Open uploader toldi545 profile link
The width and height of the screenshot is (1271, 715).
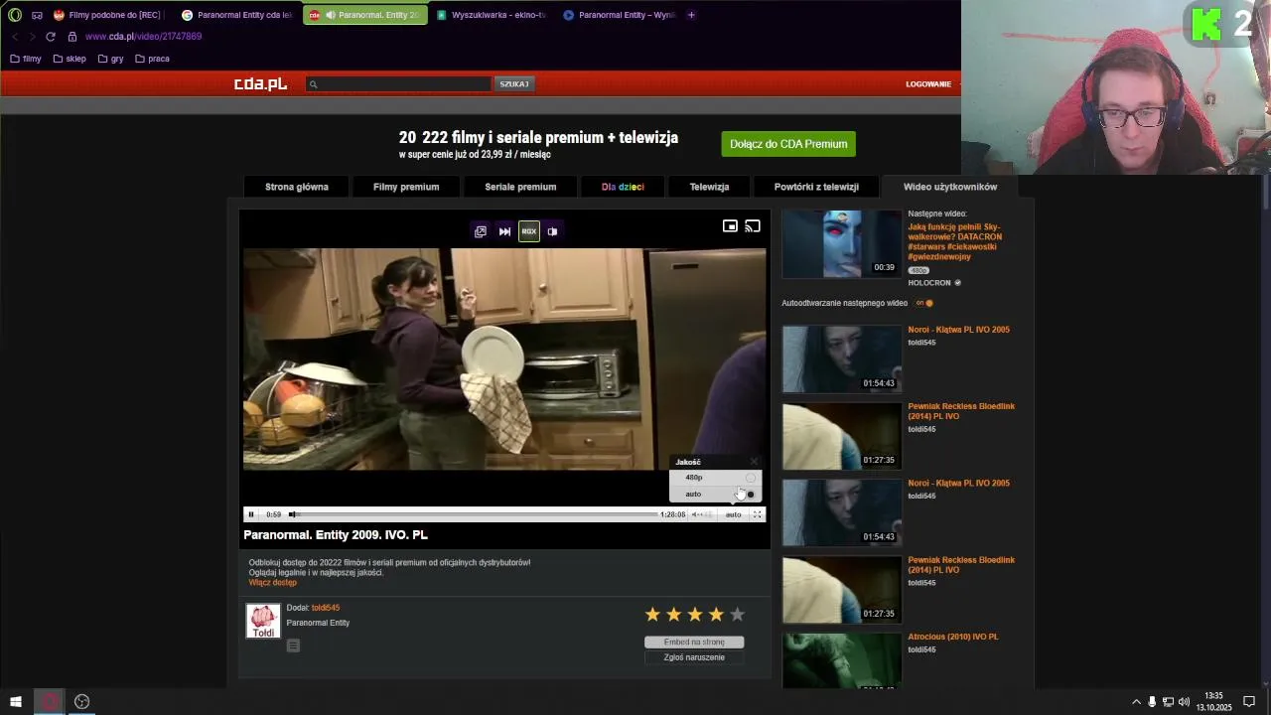pyautogui.click(x=326, y=608)
